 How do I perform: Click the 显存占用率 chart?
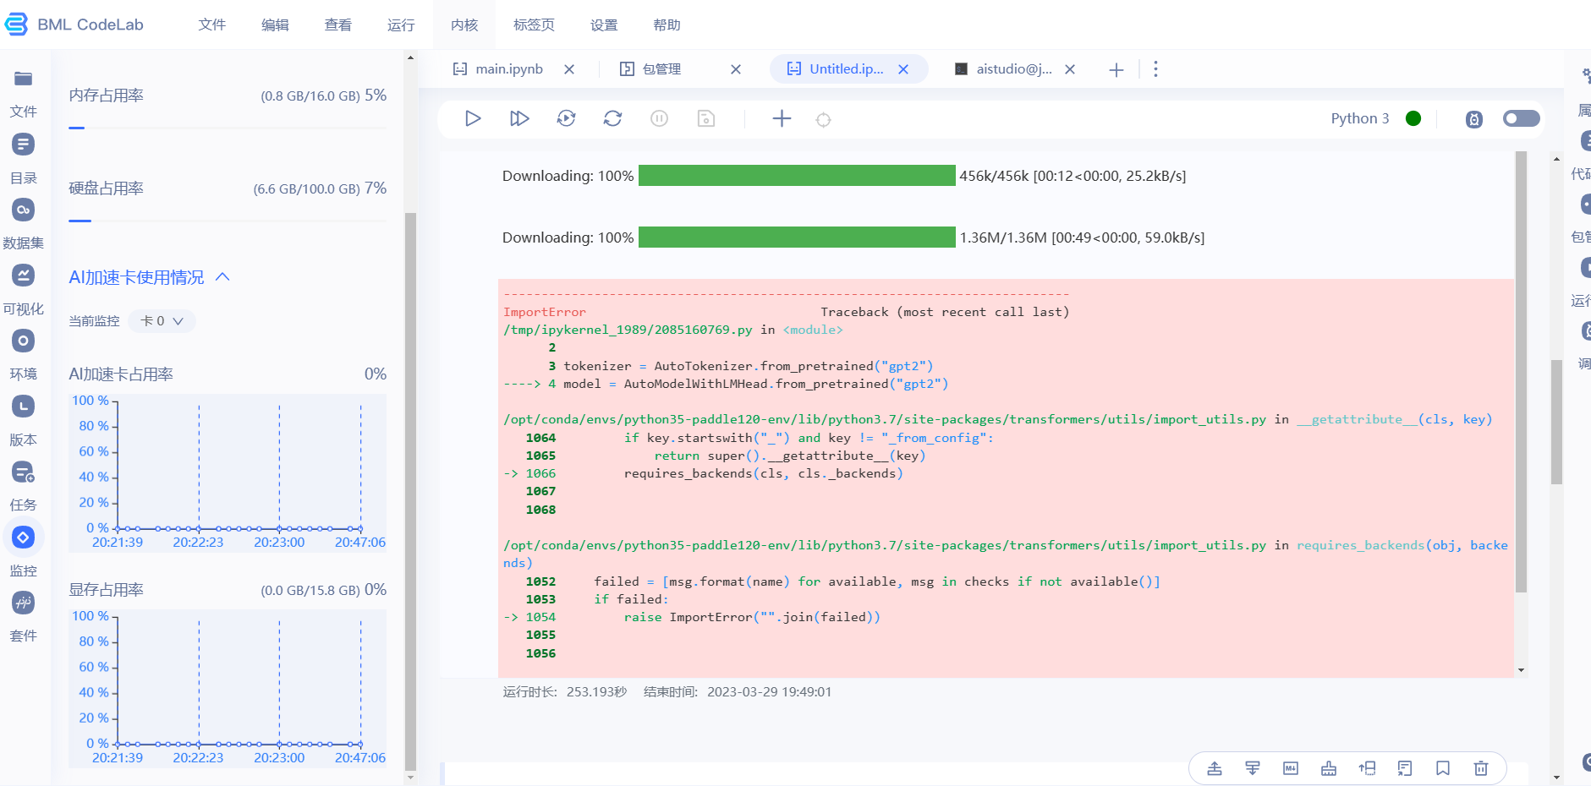coord(228,688)
